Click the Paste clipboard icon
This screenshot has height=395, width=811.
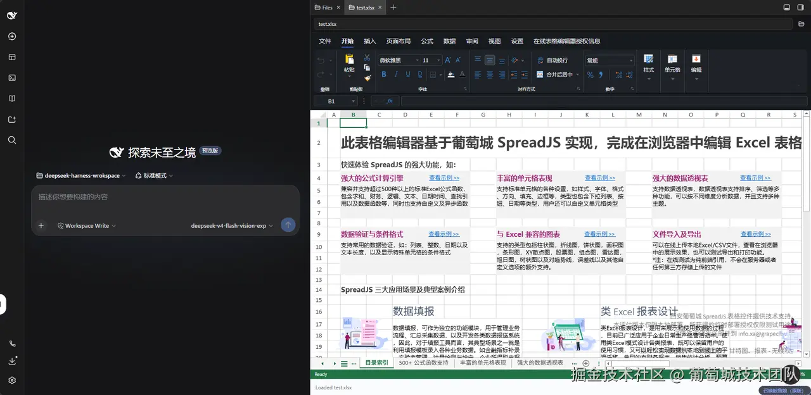click(x=350, y=60)
